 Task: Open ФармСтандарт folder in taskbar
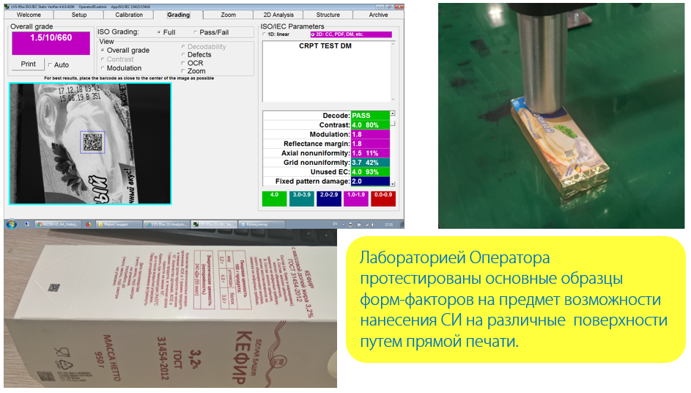119,224
